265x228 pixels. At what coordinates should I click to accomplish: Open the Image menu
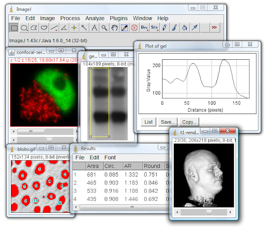[47, 18]
